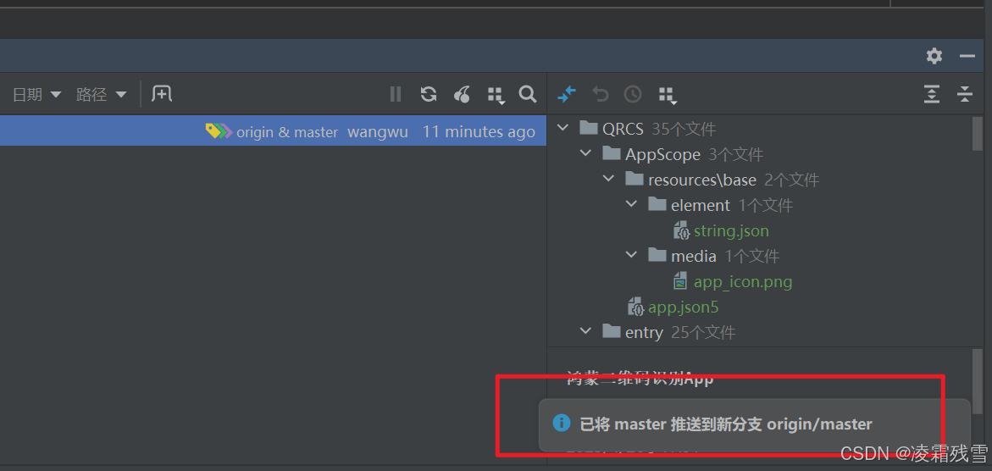Viewport: 992px width, 471px height.
Task: Click the origin & master branch label
Action: tap(287, 131)
